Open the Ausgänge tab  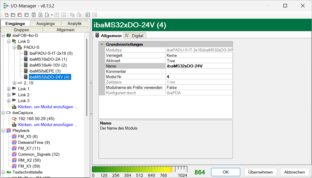(x=45, y=23)
